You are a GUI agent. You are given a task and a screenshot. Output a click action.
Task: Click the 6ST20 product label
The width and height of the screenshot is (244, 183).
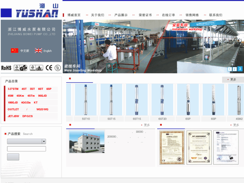click(162, 119)
